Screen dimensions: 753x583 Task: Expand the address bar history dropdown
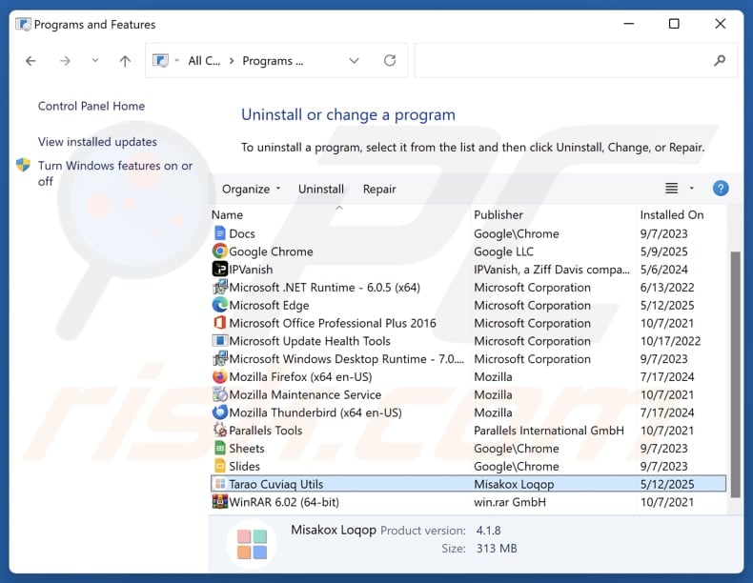[354, 60]
